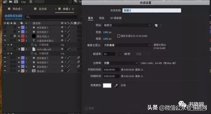
Task: Click height value 1600
Action: tap(105, 39)
